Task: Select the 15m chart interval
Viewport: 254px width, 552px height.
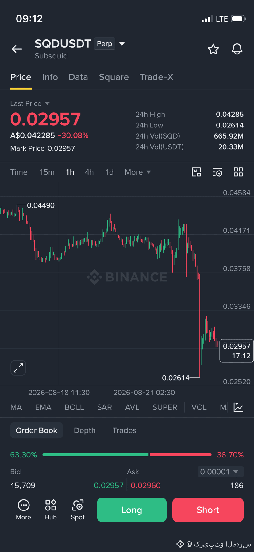Action: [x=47, y=172]
